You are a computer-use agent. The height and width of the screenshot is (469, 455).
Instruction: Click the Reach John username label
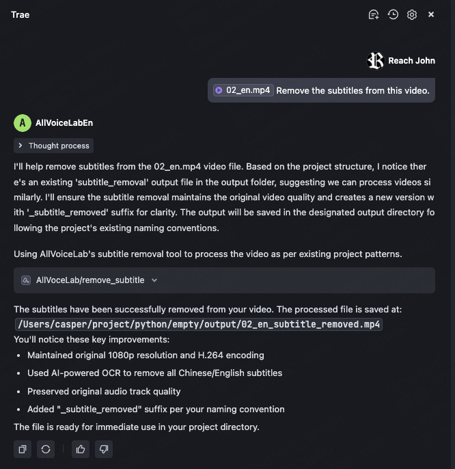point(411,61)
